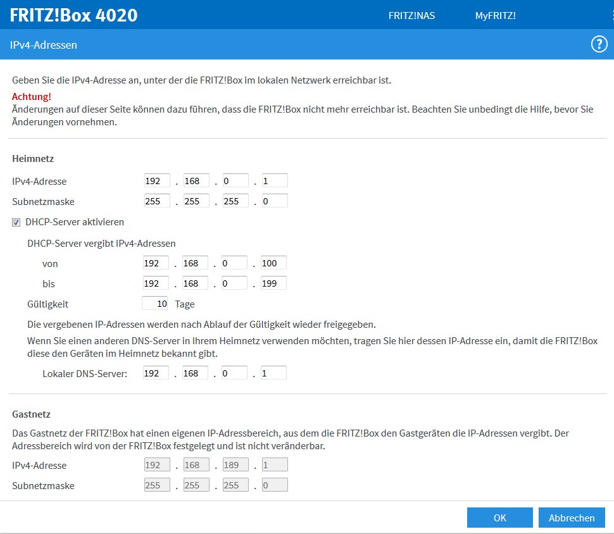Viewport: 614px width, 534px height.
Task: Click the 'Tage' unit label
Action: pos(184,304)
